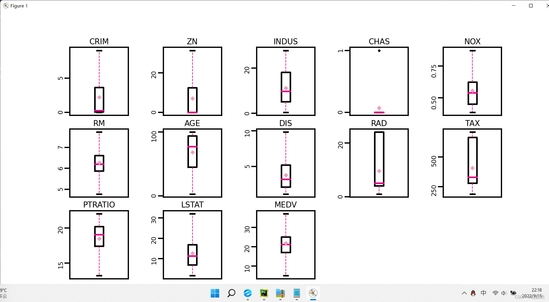The width and height of the screenshot is (549, 302).
Task: Click the ZN subplot title
Action: (x=192, y=42)
